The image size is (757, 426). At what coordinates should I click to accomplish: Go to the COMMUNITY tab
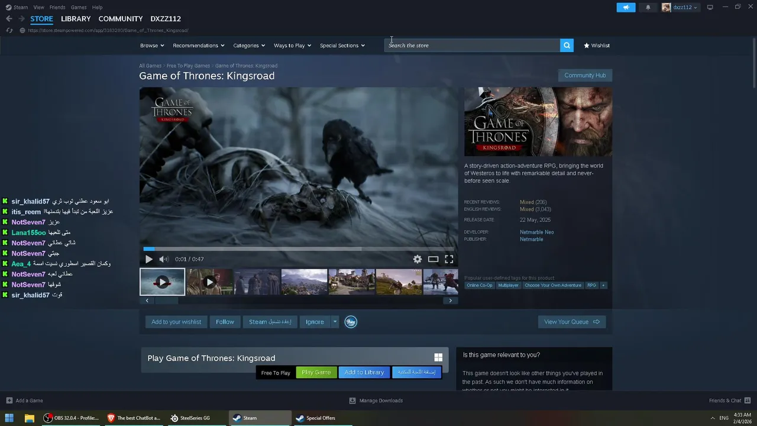[121, 19]
